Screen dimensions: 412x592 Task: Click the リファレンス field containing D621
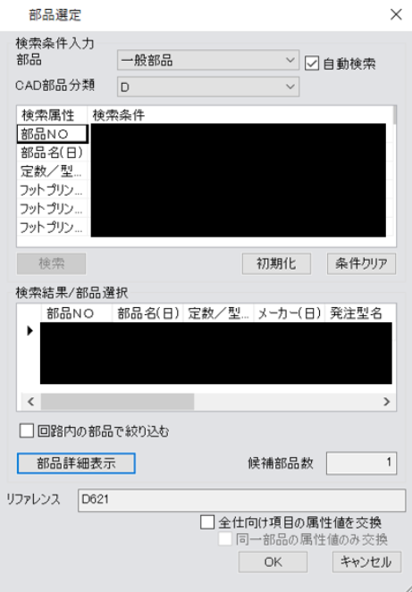241,500
